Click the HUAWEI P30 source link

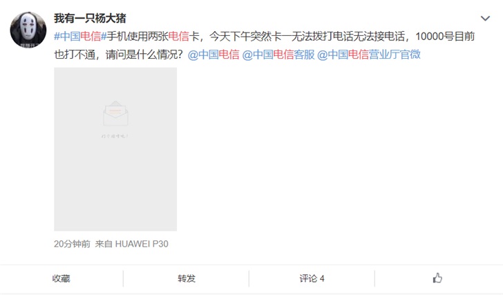pyautogui.click(x=142, y=244)
